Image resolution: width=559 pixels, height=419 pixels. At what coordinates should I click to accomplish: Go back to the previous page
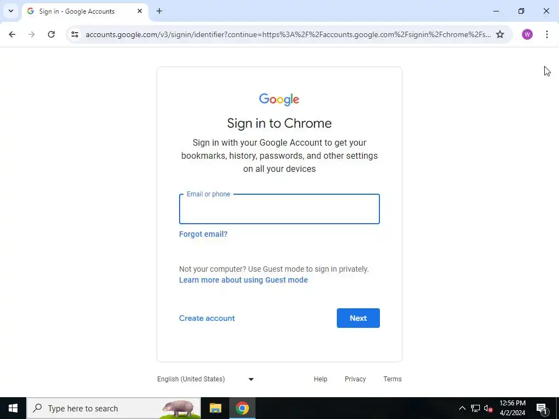click(12, 34)
